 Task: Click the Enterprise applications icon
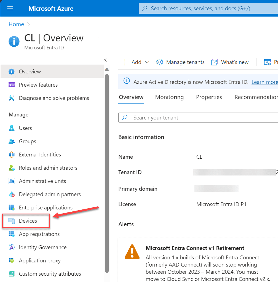pyautogui.click(x=12, y=207)
